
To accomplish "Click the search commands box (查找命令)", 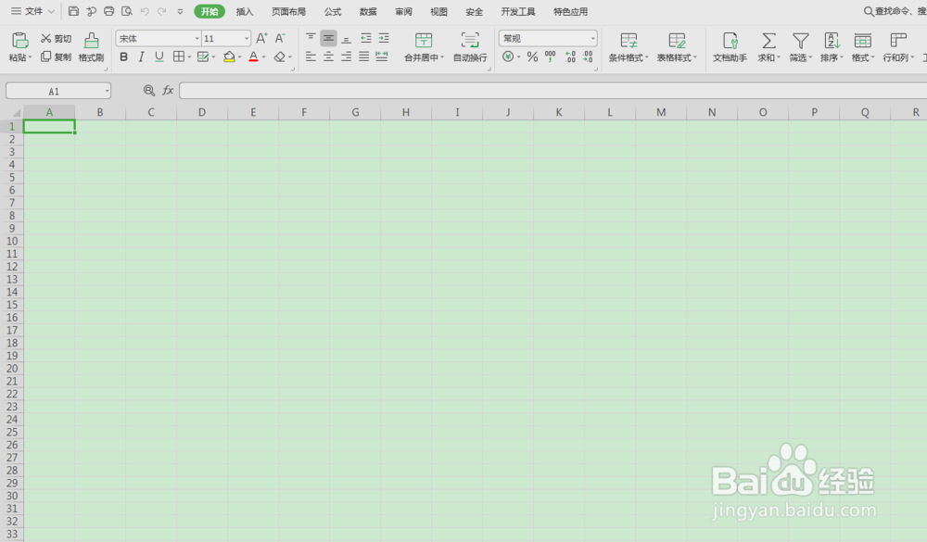I will [x=895, y=11].
